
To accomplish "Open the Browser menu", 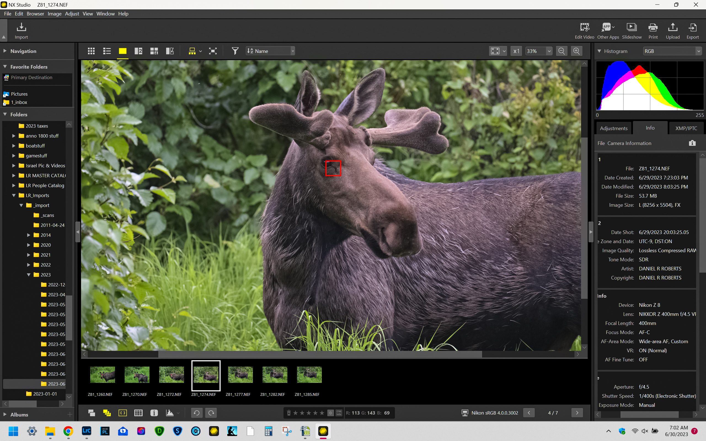I will tap(35, 14).
